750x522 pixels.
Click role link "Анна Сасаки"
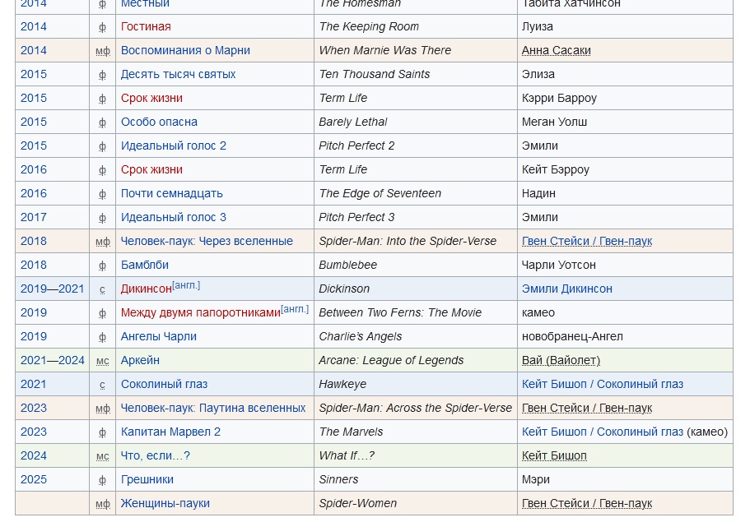coord(557,51)
